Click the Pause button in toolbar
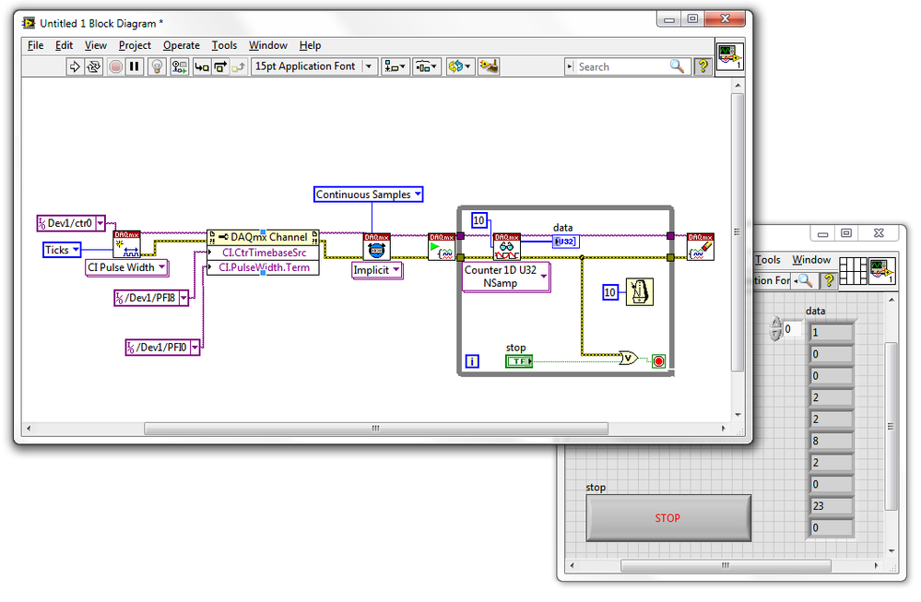Screen dimensions: 921x602 pos(134,67)
